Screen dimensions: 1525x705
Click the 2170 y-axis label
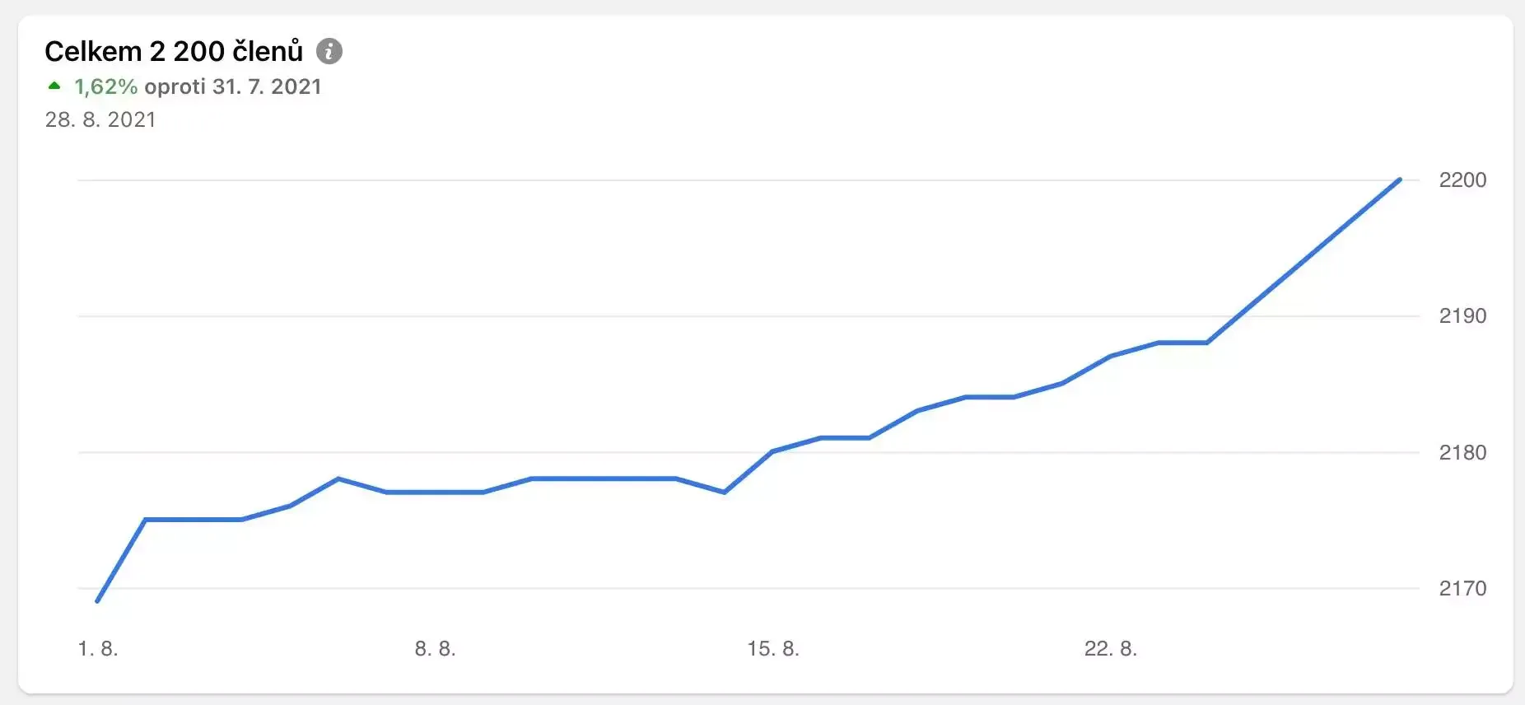[x=1462, y=588]
